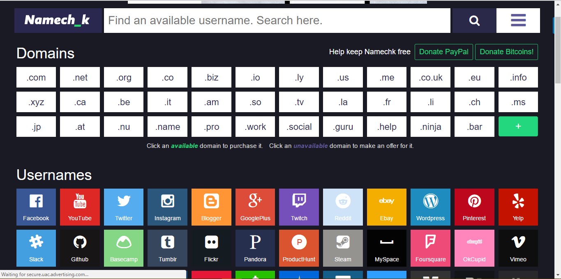Viewport: 561px width, 279px height.
Task: Click the Facebook username tile
Action: coord(36,207)
